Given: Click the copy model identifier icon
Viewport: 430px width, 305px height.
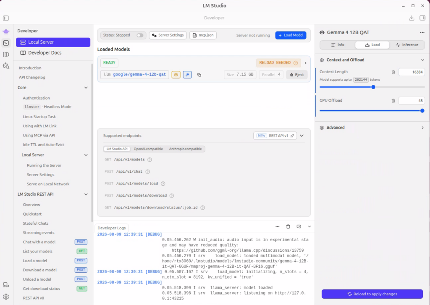Looking at the screenshot, I should tap(199, 75).
